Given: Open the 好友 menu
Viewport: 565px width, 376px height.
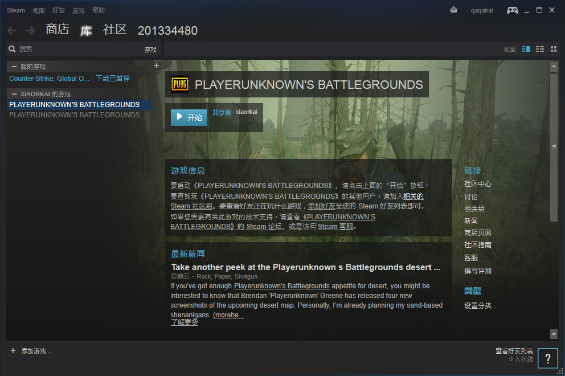Looking at the screenshot, I should (58, 10).
